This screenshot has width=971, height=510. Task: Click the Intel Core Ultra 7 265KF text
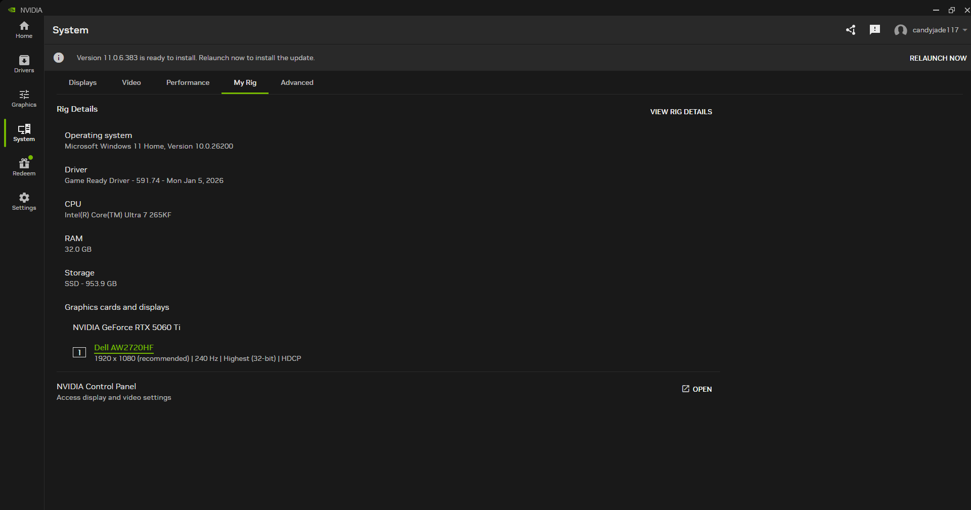[x=118, y=215]
